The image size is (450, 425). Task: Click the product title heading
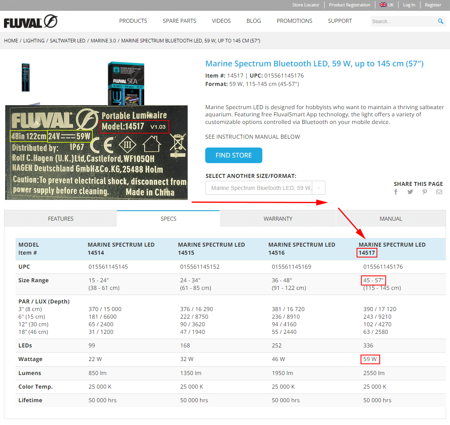pos(315,64)
